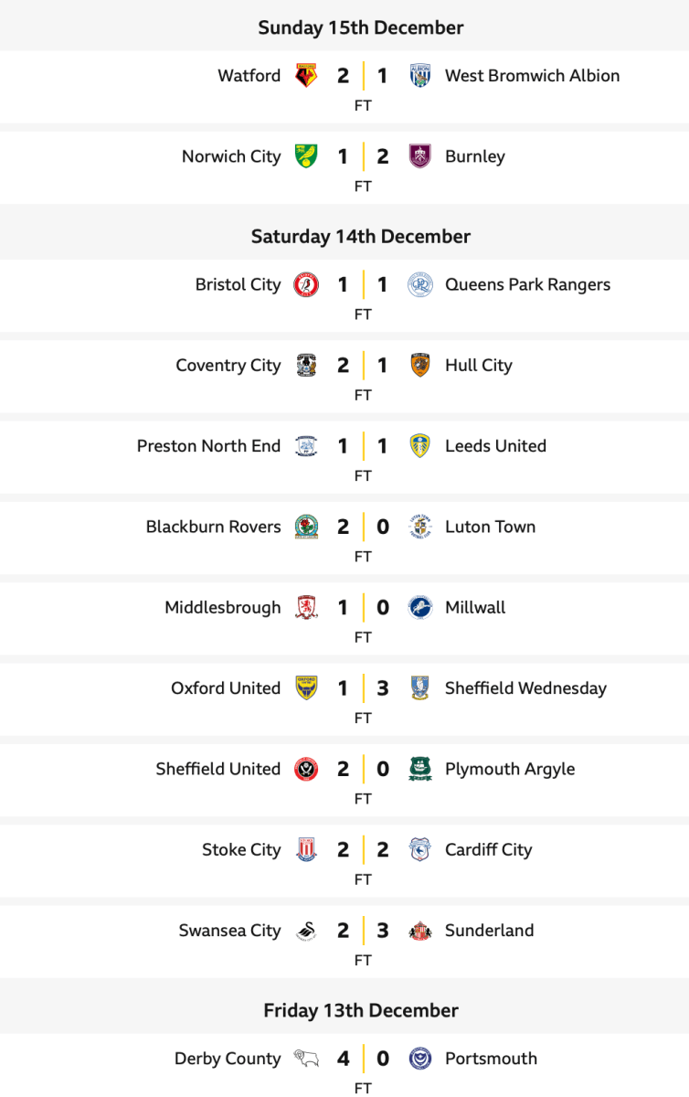689x1097 pixels.
Task: Click the Watford club crest
Action: [306, 76]
